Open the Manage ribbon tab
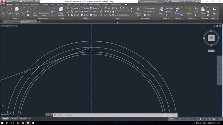223x125 pixels. [60, 5]
